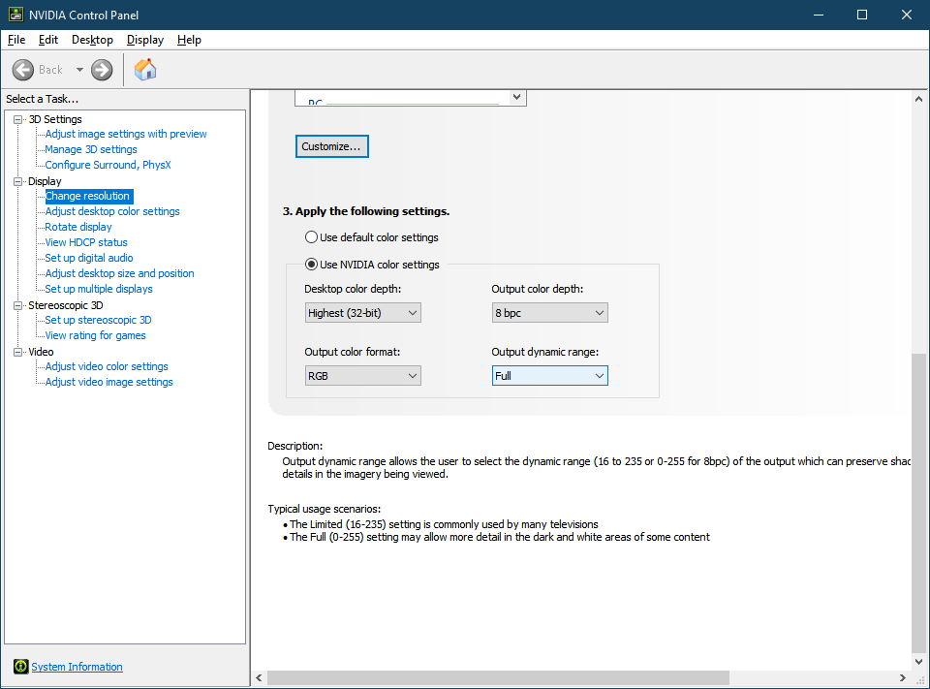Open Set up stereoscopic 3D task
The height and width of the screenshot is (689, 930).
(x=98, y=320)
